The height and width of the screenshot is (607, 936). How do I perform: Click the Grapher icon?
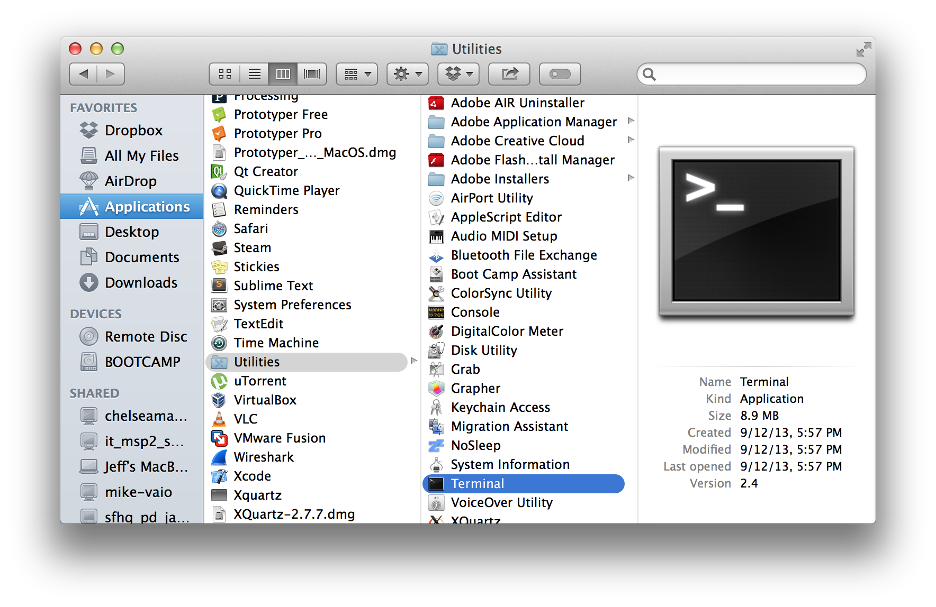[x=436, y=388]
